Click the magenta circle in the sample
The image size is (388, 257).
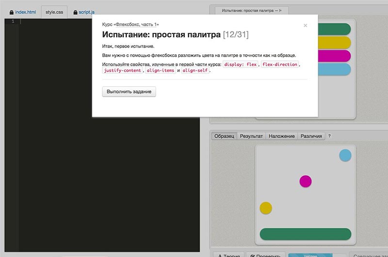[305, 181]
